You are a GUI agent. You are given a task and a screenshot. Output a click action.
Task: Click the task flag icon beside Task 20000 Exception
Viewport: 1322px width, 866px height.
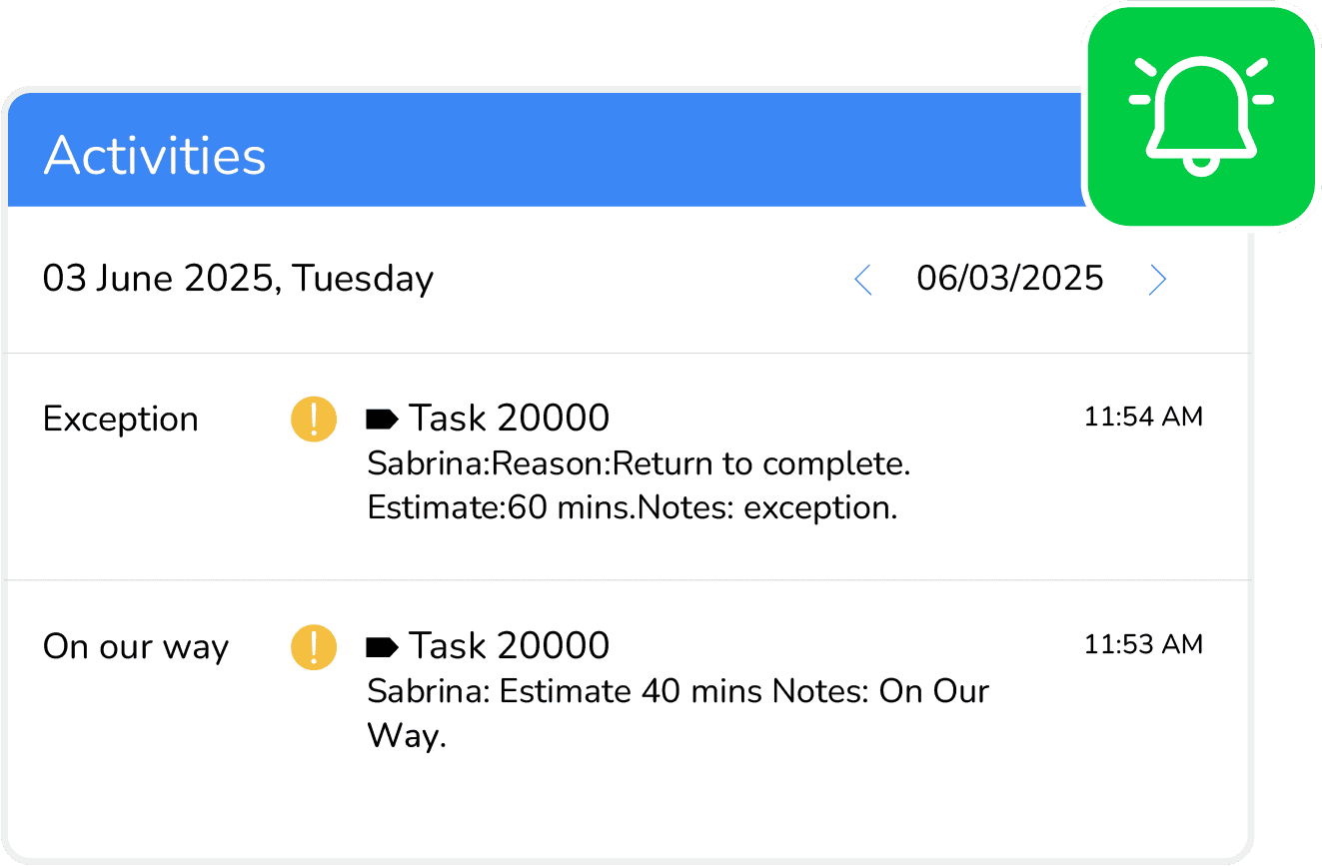pos(380,417)
